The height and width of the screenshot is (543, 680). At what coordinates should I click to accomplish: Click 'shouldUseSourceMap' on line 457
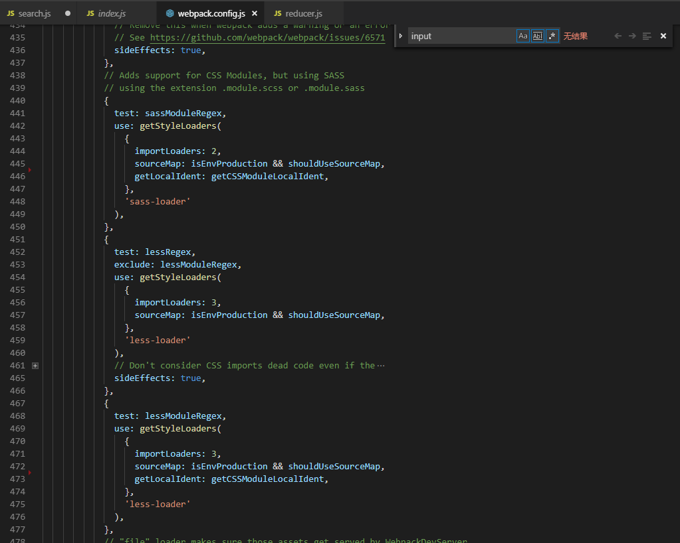[x=334, y=315]
